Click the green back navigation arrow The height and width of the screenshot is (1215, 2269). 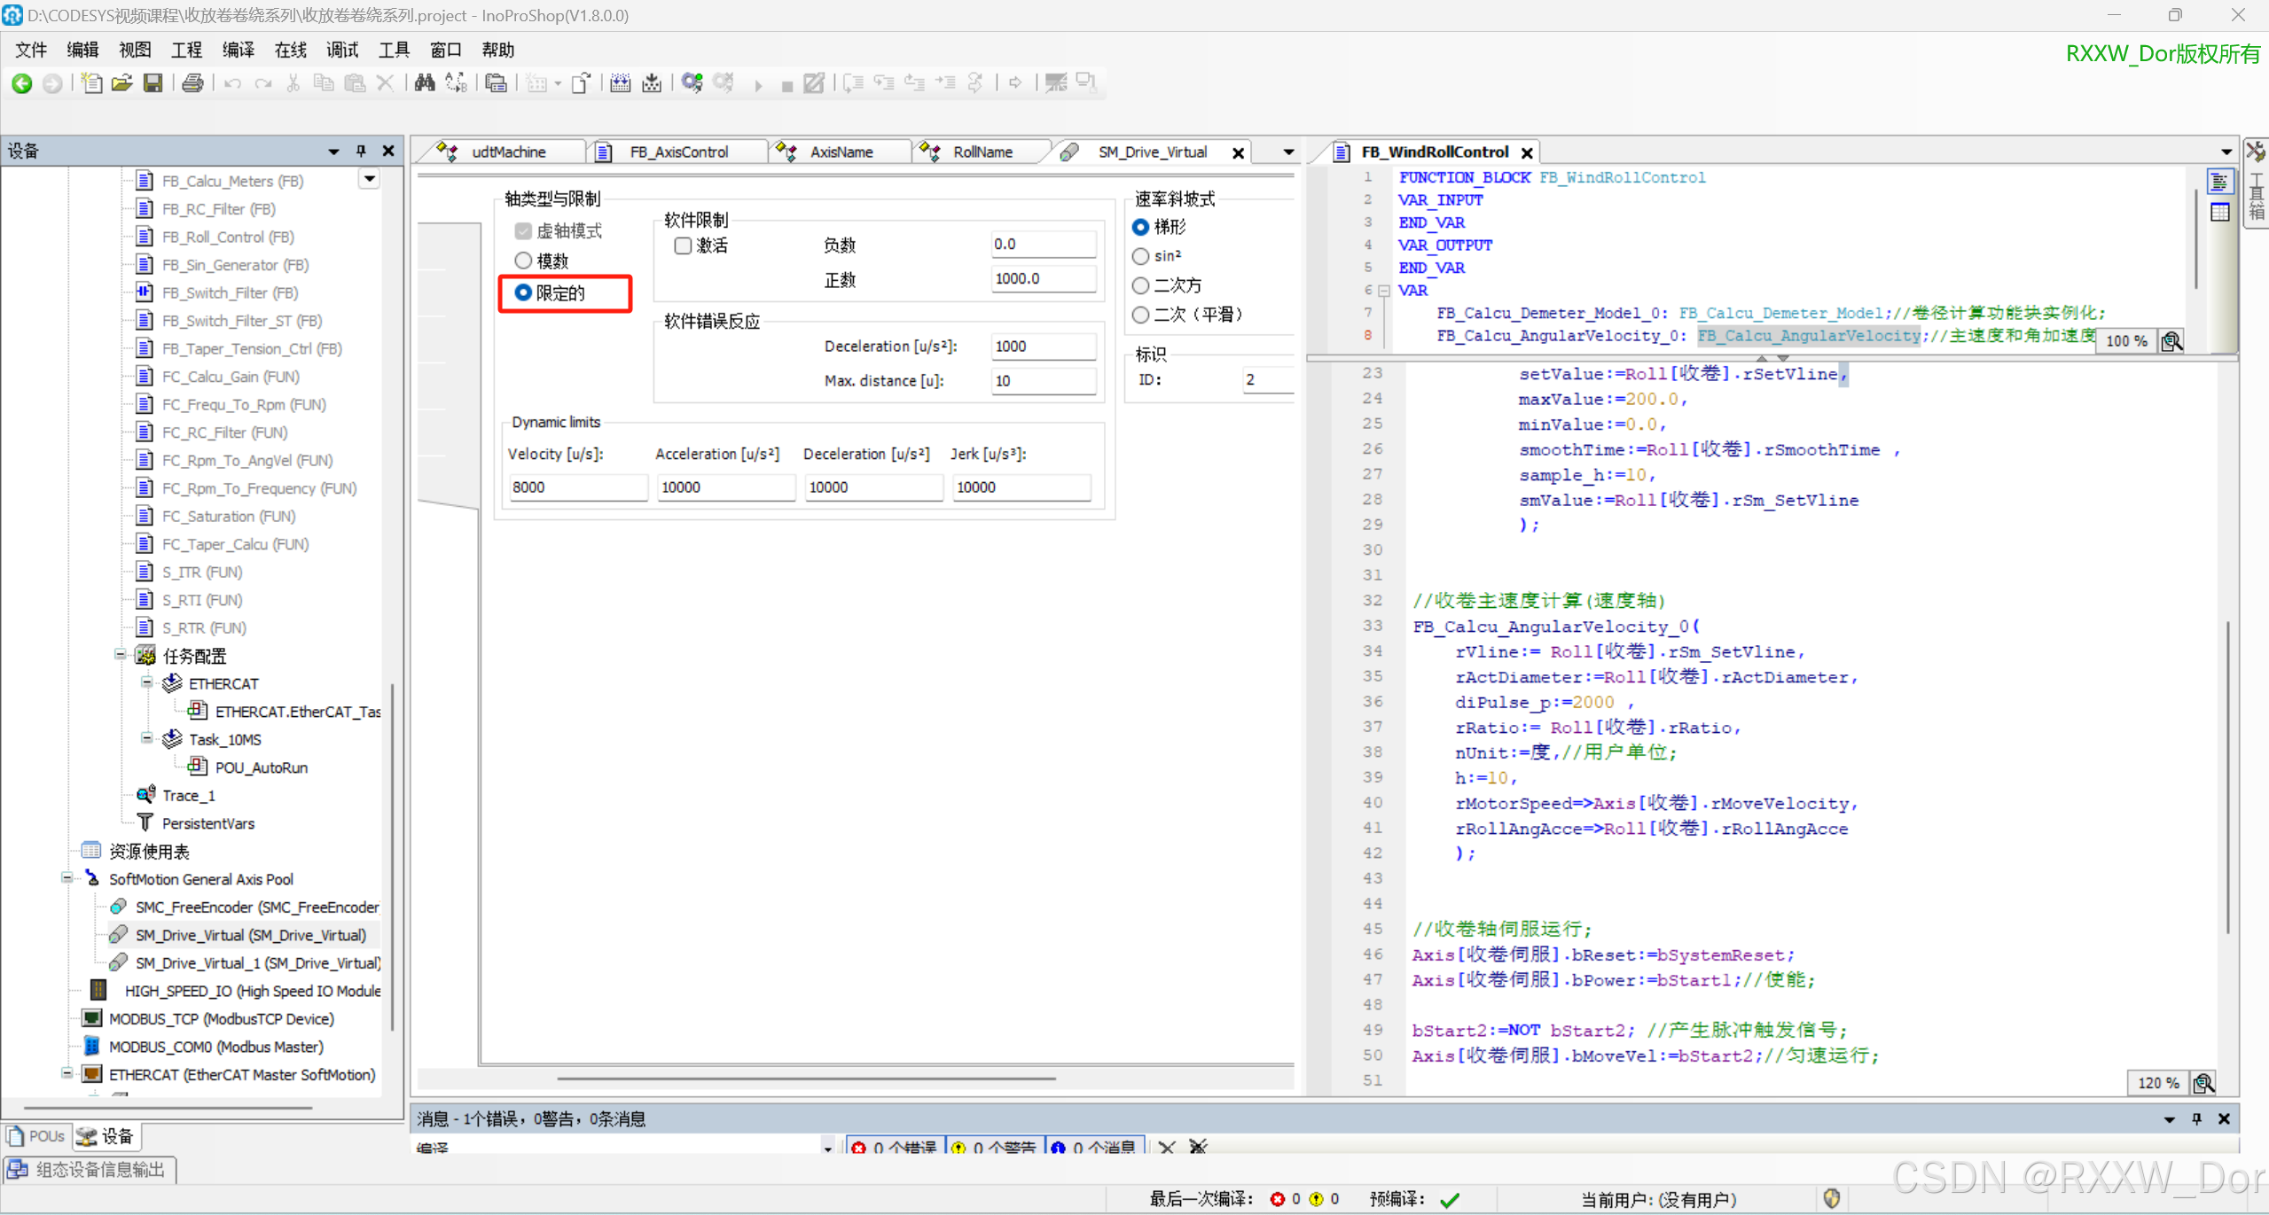[22, 83]
